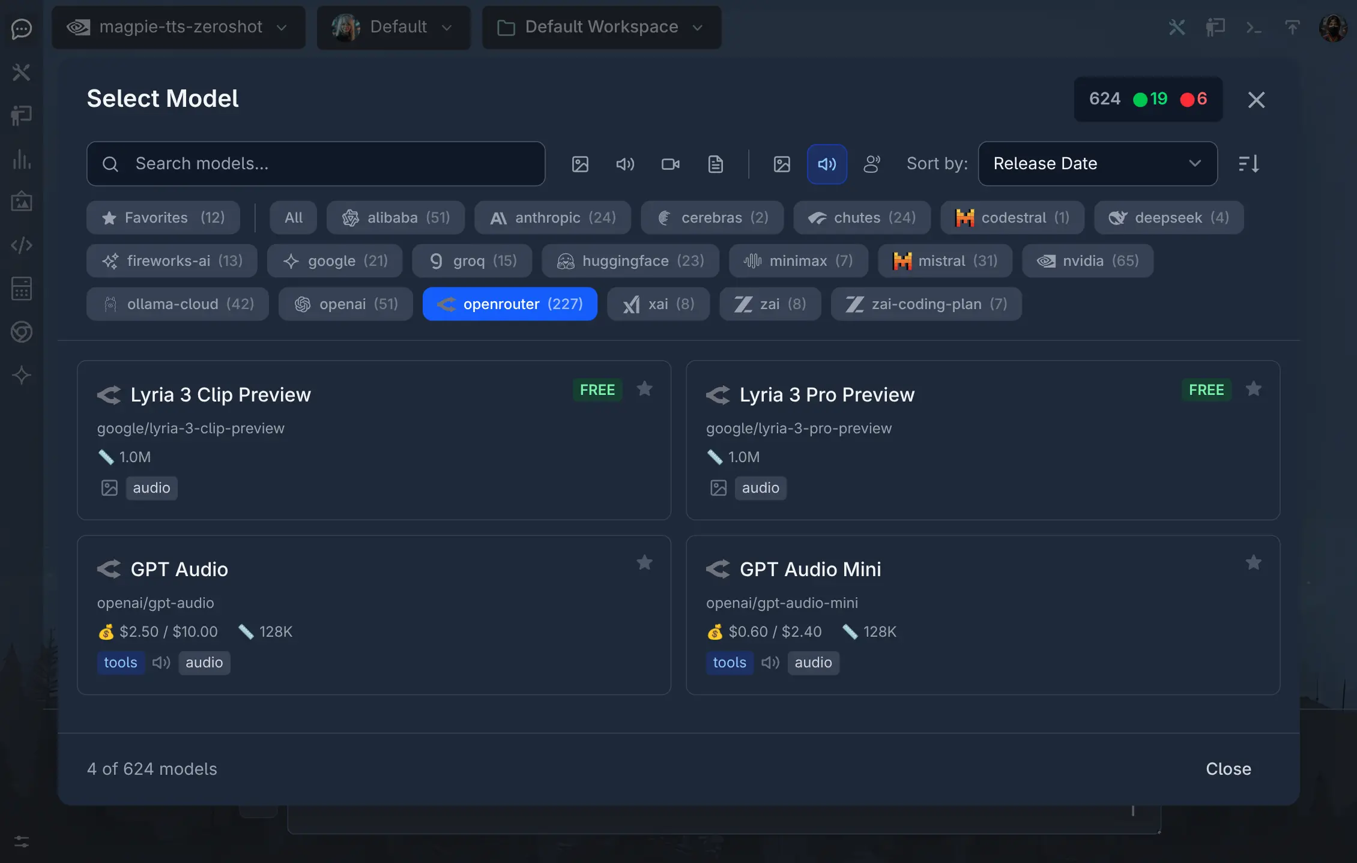Screen dimensions: 1357x863
Task: Filter models by minimax provider
Action: (x=799, y=260)
